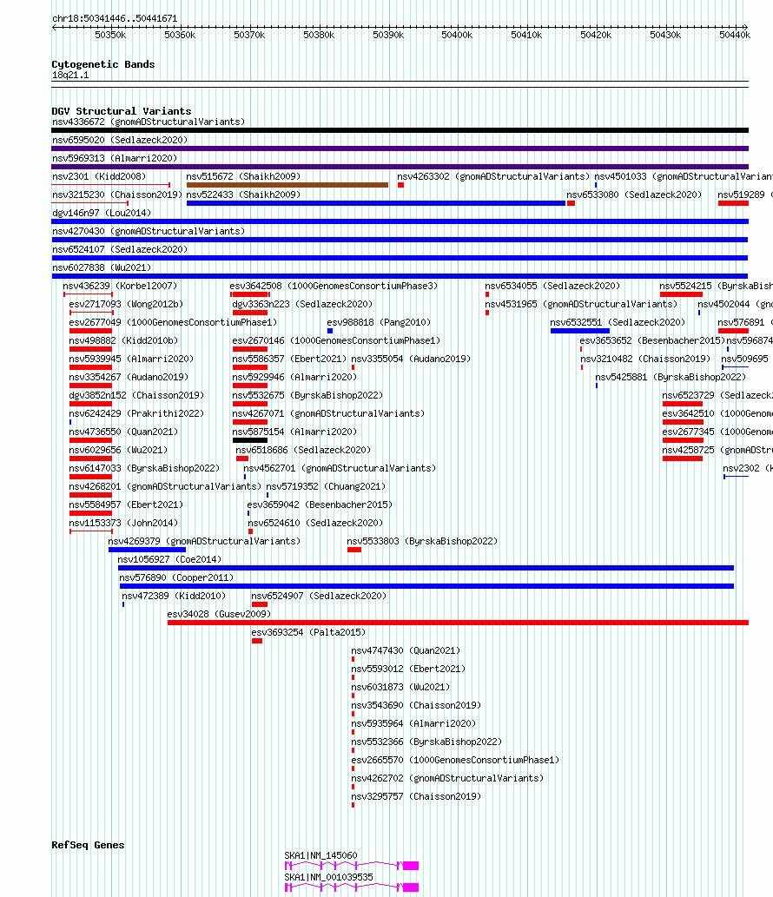Select nsv6147033 (ByrskaBishop2022) label
This screenshot has width=773, height=897.
tap(144, 469)
